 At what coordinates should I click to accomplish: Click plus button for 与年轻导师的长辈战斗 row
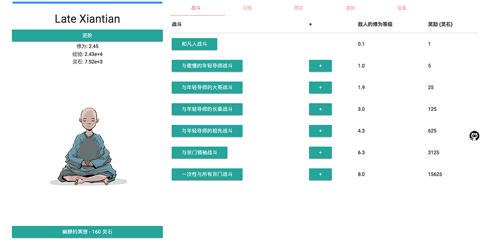tap(320, 109)
